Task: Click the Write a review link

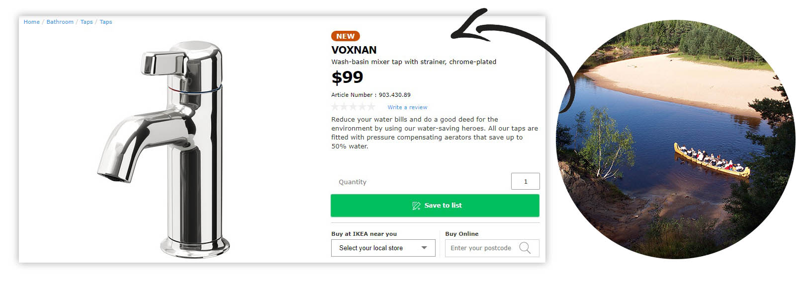Action: (407, 107)
